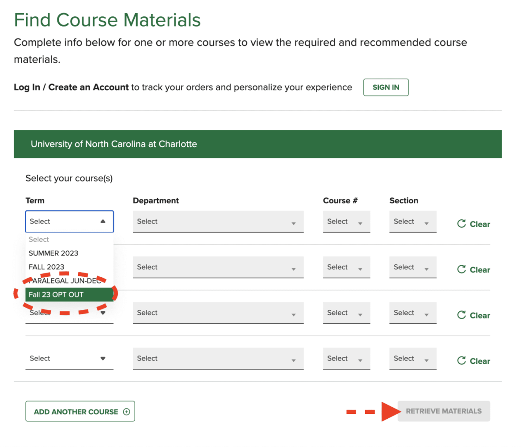
Task: Click the RETRIEVE MATERIALS button
Action: point(444,411)
